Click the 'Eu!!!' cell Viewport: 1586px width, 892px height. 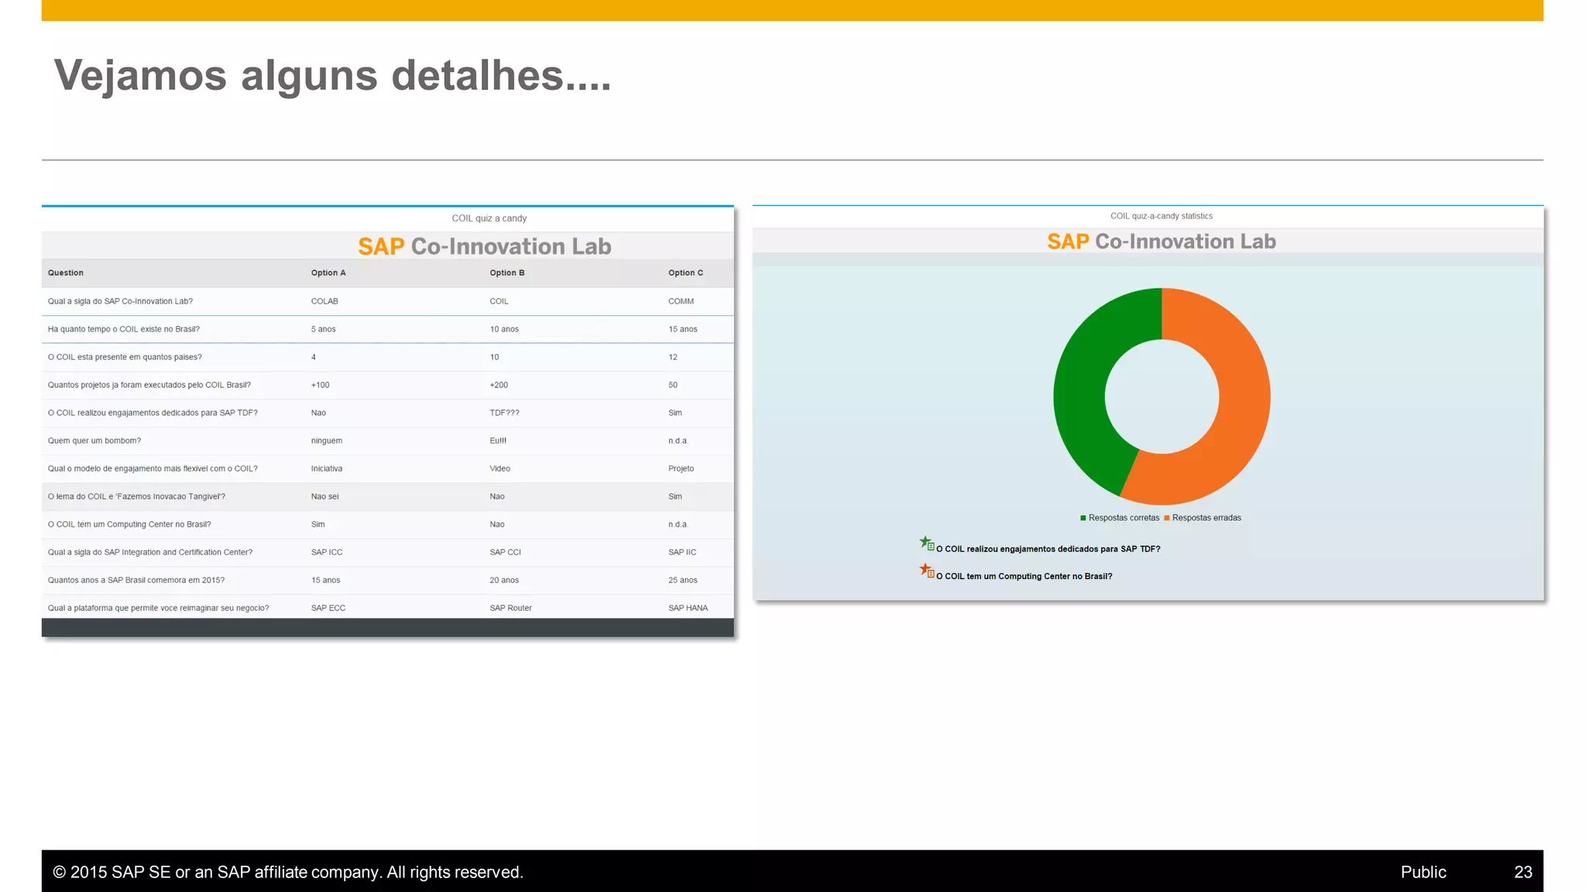pos(498,441)
